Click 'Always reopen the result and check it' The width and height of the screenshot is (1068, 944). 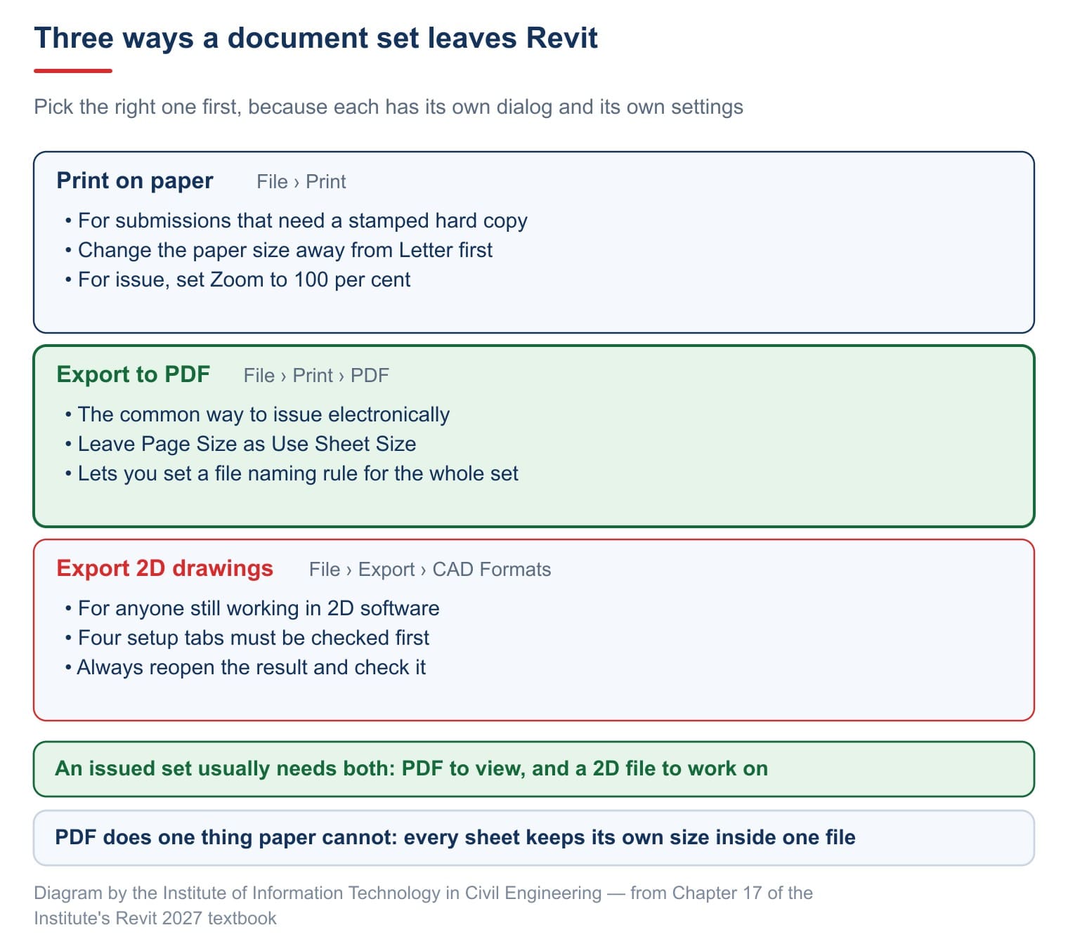click(x=252, y=667)
